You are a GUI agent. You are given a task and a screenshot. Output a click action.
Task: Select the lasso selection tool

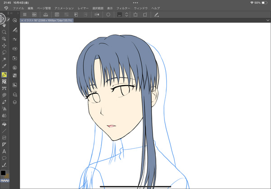coord(5,52)
